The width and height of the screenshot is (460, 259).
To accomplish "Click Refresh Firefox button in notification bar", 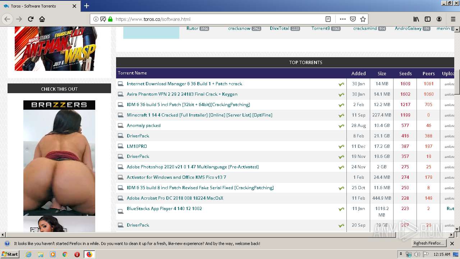I will (x=429, y=244).
